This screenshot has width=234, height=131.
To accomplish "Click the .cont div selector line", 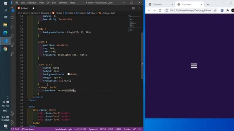I will click(x=45, y=64).
